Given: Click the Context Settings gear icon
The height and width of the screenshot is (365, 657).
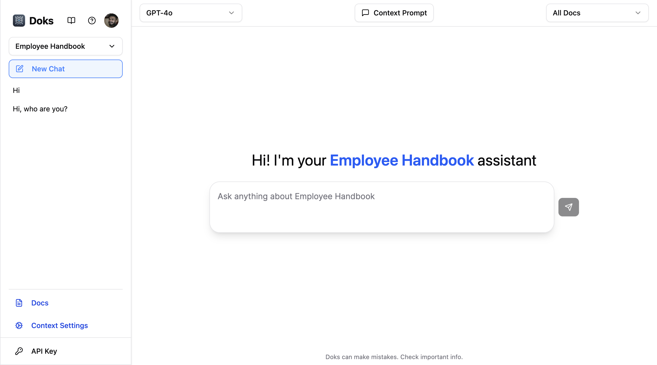Looking at the screenshot, I should coord(19,325).
